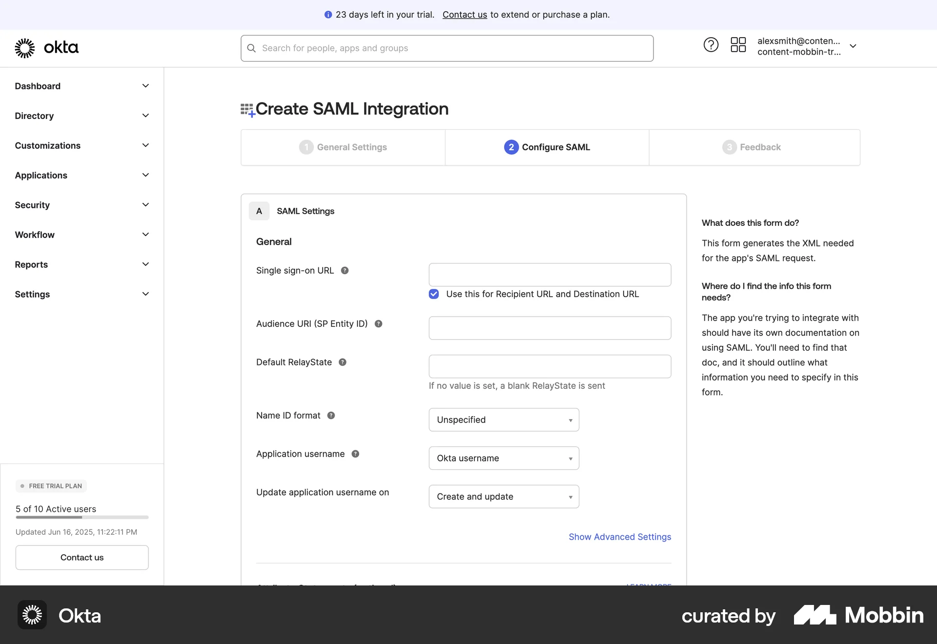Click the apps grid icon near the profile

coord(738,44)
